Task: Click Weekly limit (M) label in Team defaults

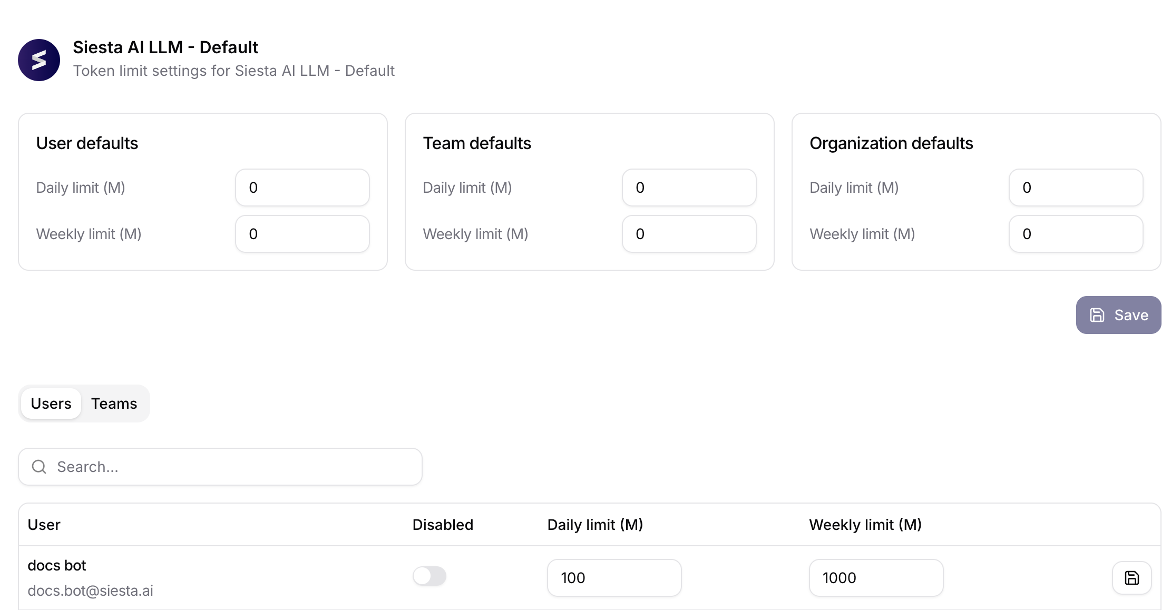Action: point(475,234)
